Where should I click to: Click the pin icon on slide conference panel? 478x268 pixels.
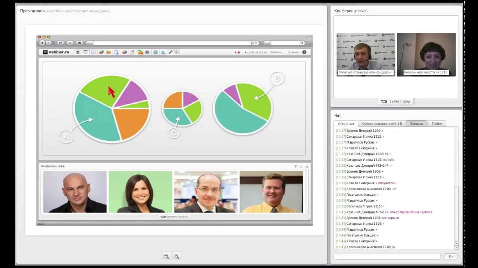296,166
